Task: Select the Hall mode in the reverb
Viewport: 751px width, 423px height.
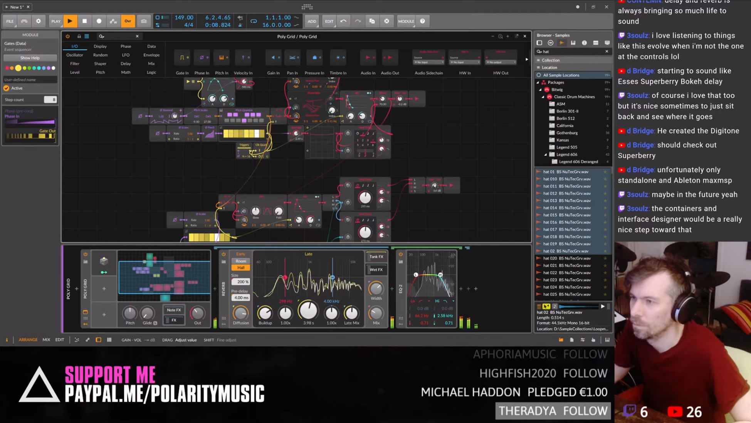Action: [x=240, y=267]
